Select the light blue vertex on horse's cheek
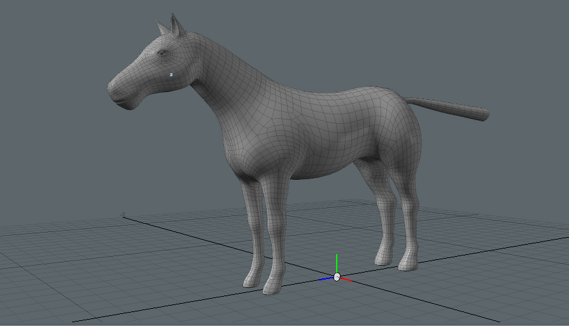 (x=171, y=74)
